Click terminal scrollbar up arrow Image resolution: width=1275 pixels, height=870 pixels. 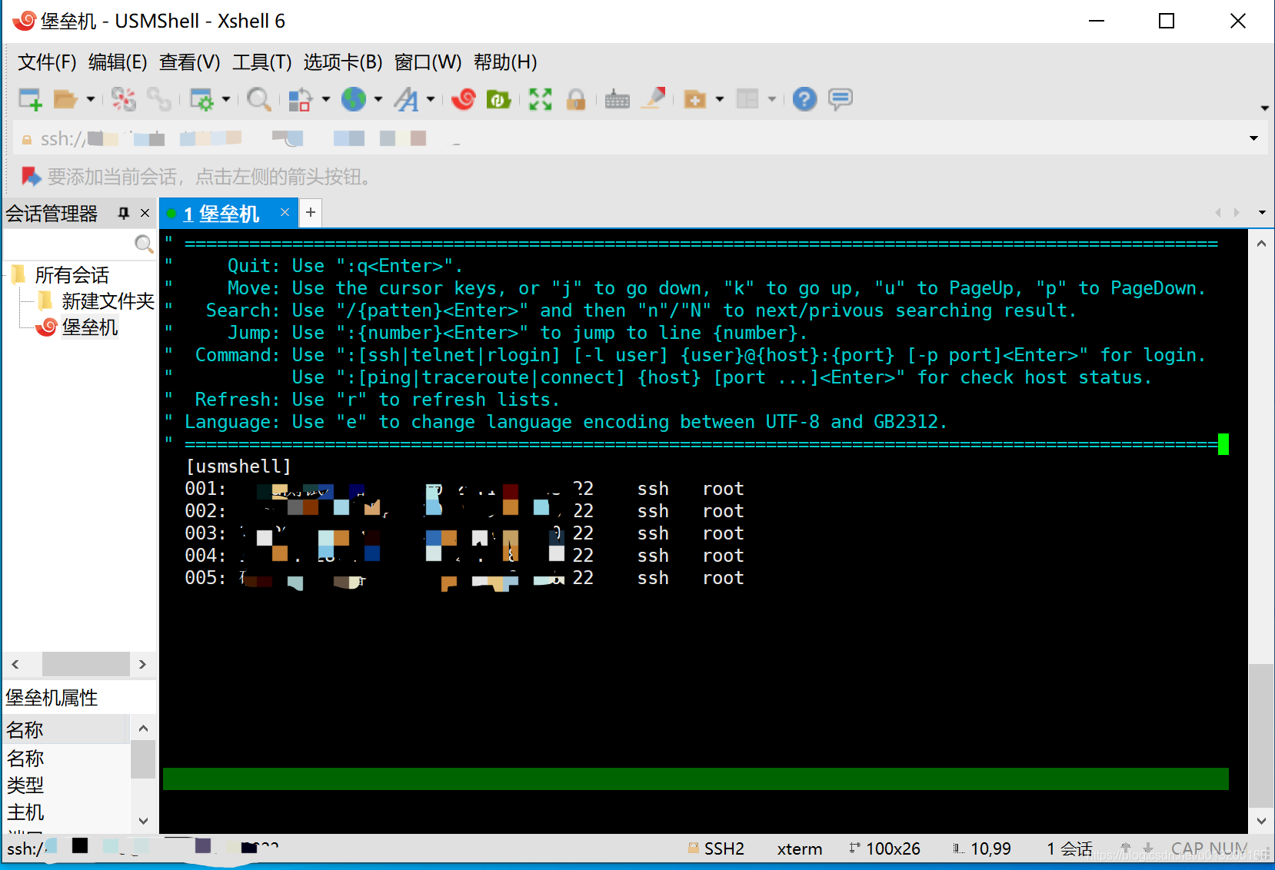click(1261, 244)
